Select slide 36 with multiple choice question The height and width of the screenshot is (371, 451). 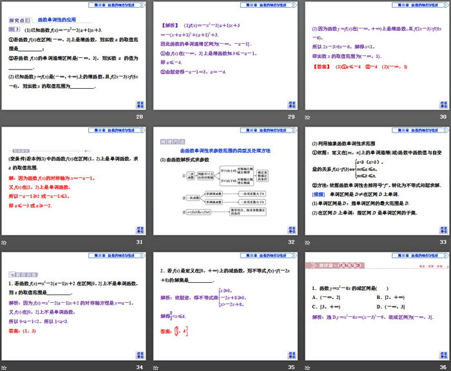click(x=377, y=306)
